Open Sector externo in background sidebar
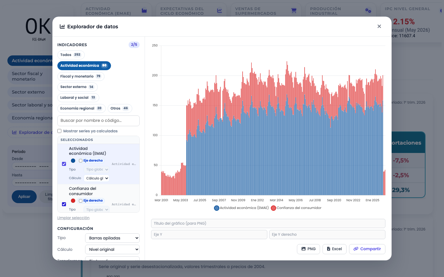The image size is (444, 277). tap(30, 92)
